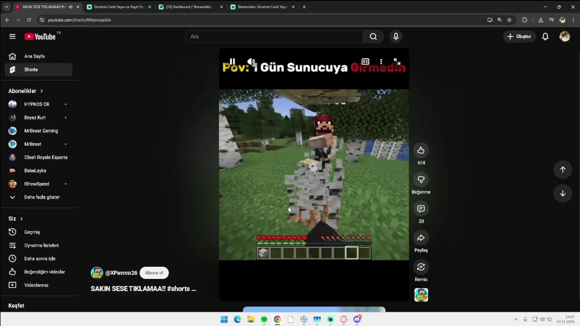Open the Short's three-dot more menu

point(381,62)
